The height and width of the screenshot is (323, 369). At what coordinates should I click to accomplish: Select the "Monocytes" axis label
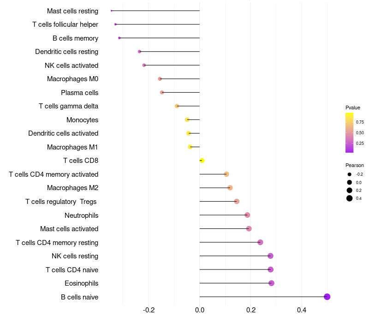[x=82, y=120]
